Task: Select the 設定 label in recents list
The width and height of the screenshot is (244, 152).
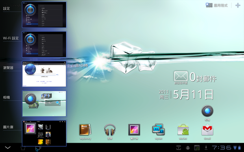Action: (7, 9)
